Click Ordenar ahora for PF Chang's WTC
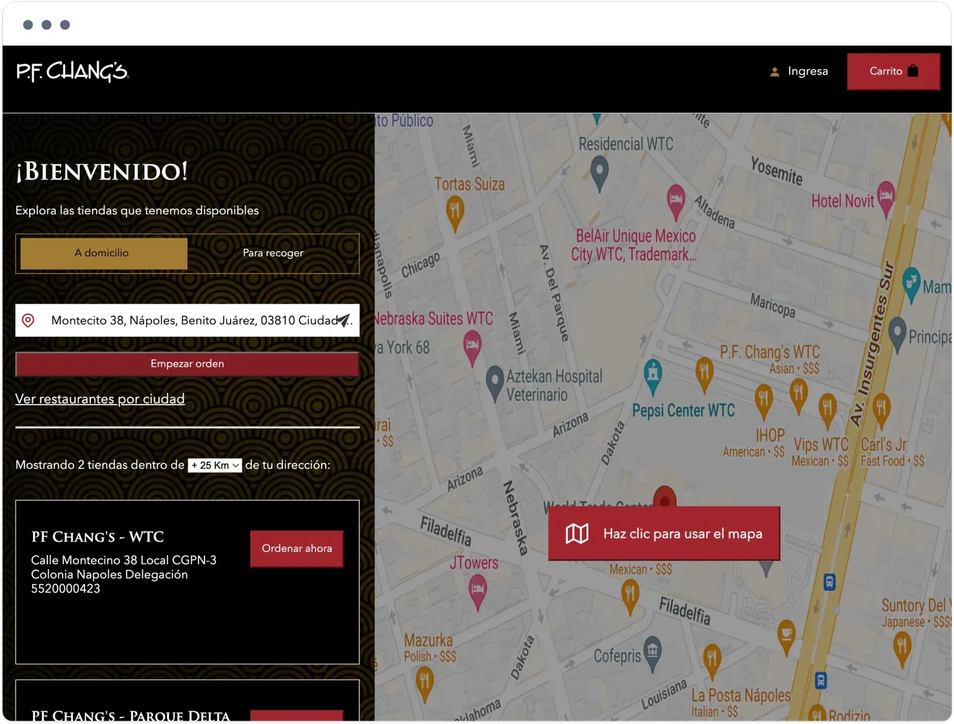The width and height of the screenshot is (954, 724). 297,549
